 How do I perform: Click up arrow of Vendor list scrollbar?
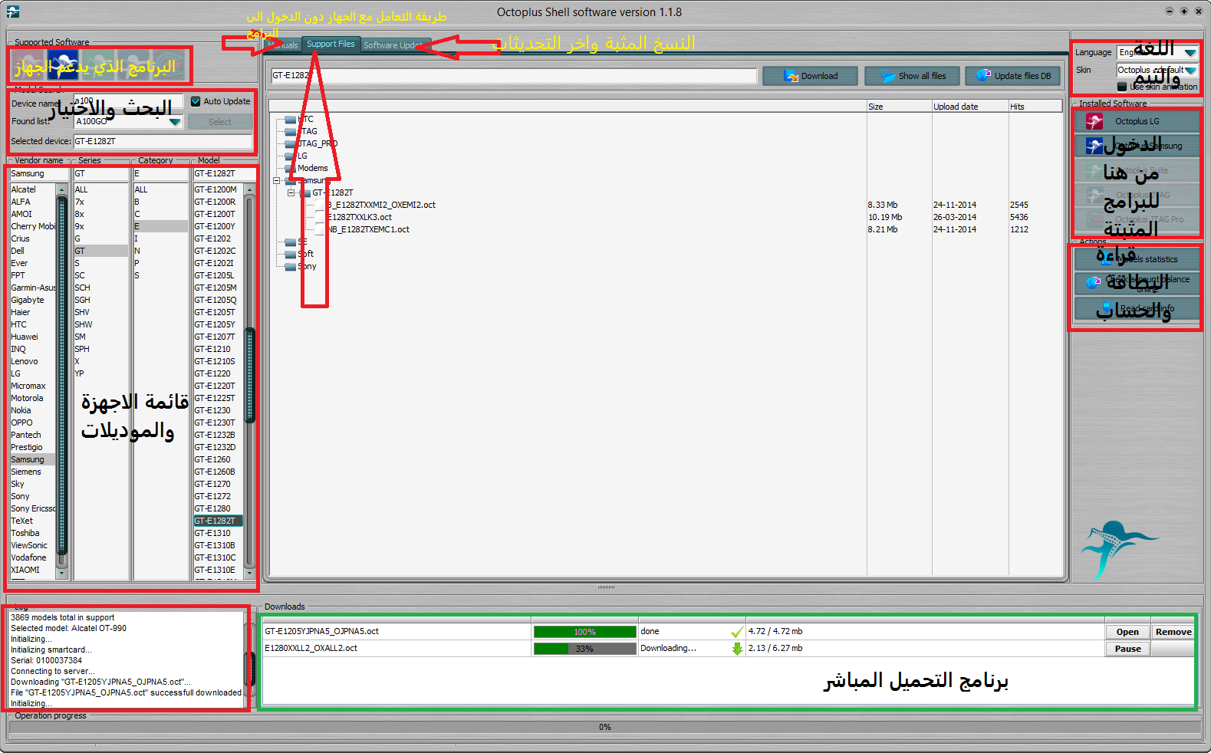click(x=62, y=189)
